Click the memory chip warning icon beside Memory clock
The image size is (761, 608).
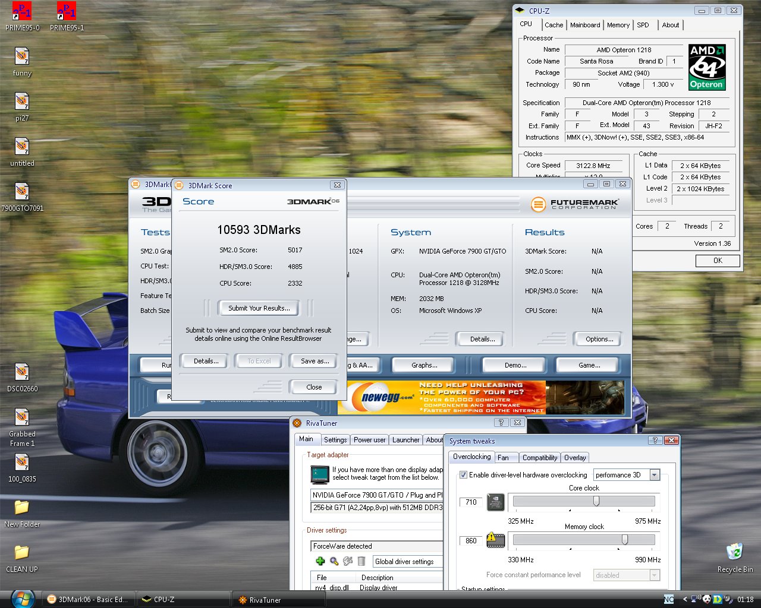[496, 540]
